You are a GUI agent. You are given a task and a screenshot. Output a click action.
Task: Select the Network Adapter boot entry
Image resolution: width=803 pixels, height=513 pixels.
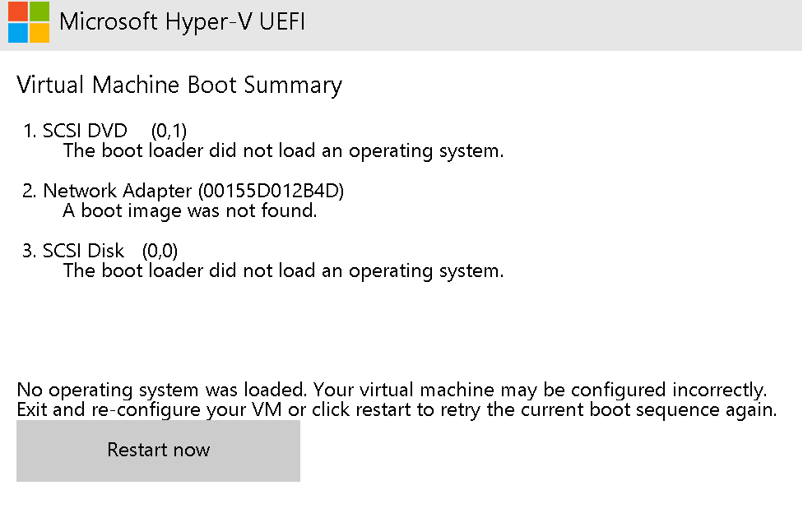pyautogui.click(x=183, y=191)
